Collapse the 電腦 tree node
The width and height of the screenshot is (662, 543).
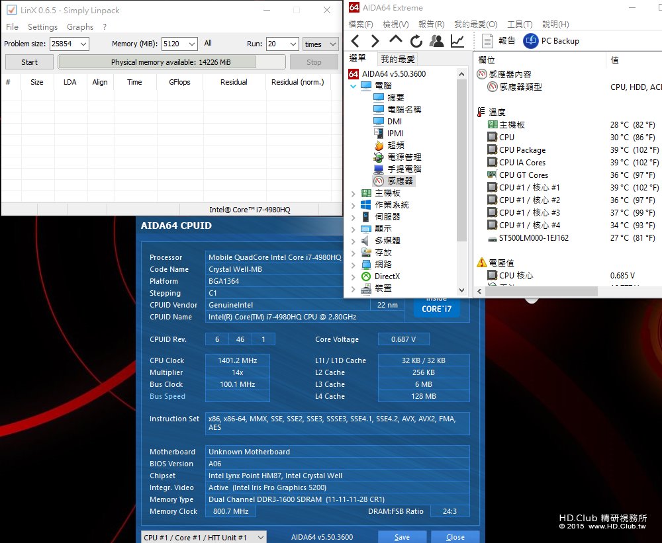click(354, 86)
